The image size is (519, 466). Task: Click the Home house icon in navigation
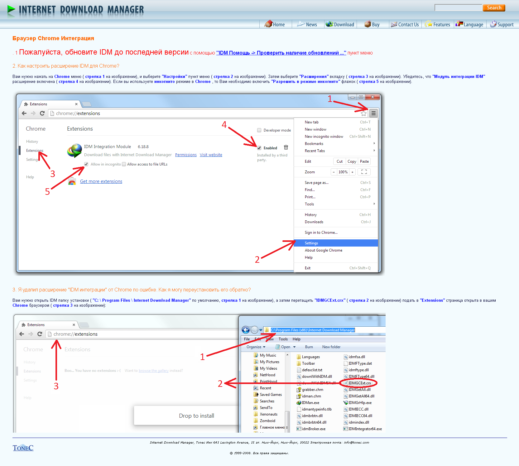[268, 24]
